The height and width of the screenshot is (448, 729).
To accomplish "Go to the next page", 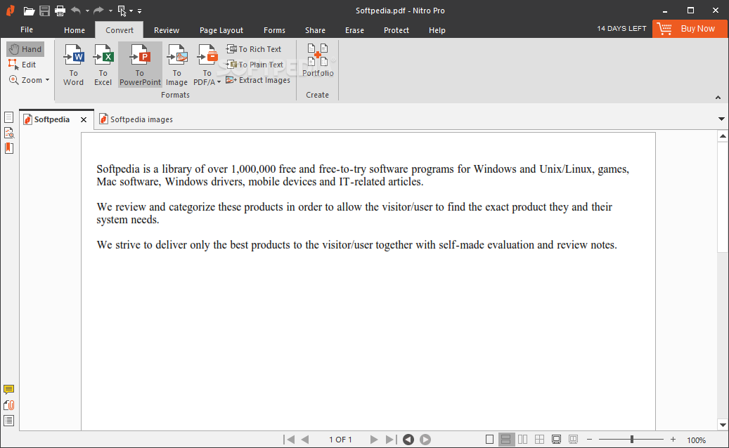I will (374, 439).
